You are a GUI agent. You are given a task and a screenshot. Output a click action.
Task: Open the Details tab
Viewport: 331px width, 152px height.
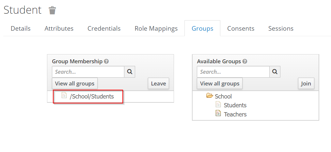click(x=21, y=28)
